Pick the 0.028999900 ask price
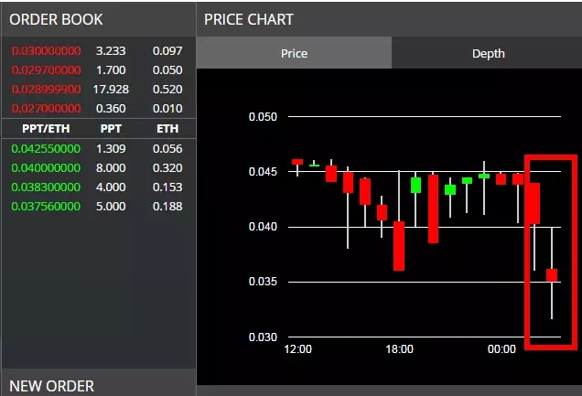Image resolution: width=582 pixels, height=396 pixels. point(46,89)
